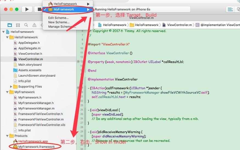This screenshot has height=150, width=240.
Task: Collapse the HelloFramework project root triangle
Action: pyautogui.click(x=3, y=32)
